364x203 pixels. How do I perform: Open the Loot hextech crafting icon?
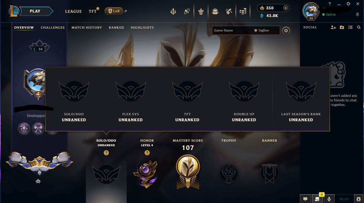229,11
